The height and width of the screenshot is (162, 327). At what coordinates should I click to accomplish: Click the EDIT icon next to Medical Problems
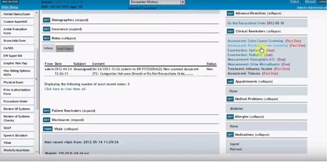click(x=230, y=99)
